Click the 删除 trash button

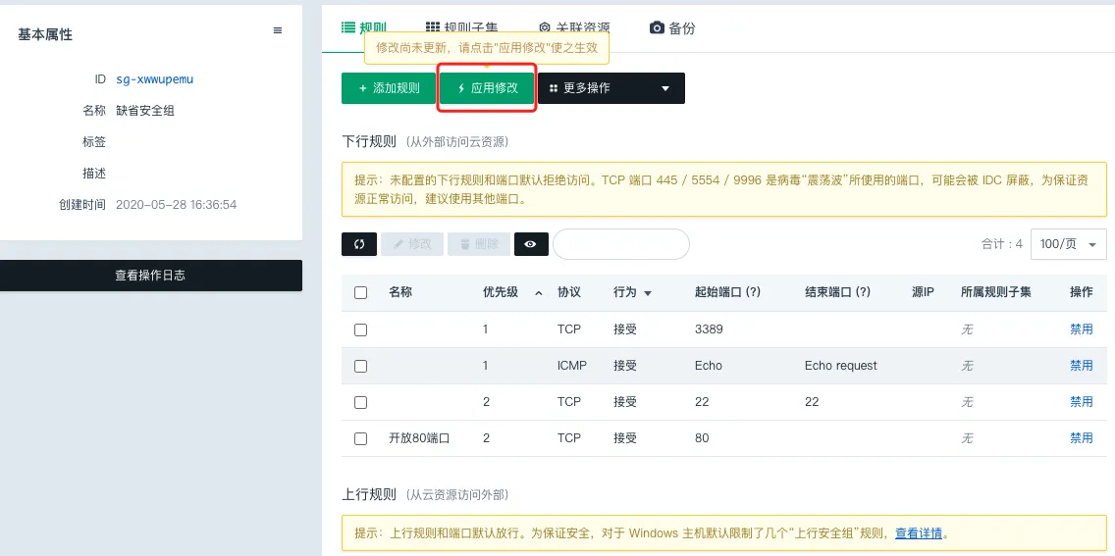point(478,244)
